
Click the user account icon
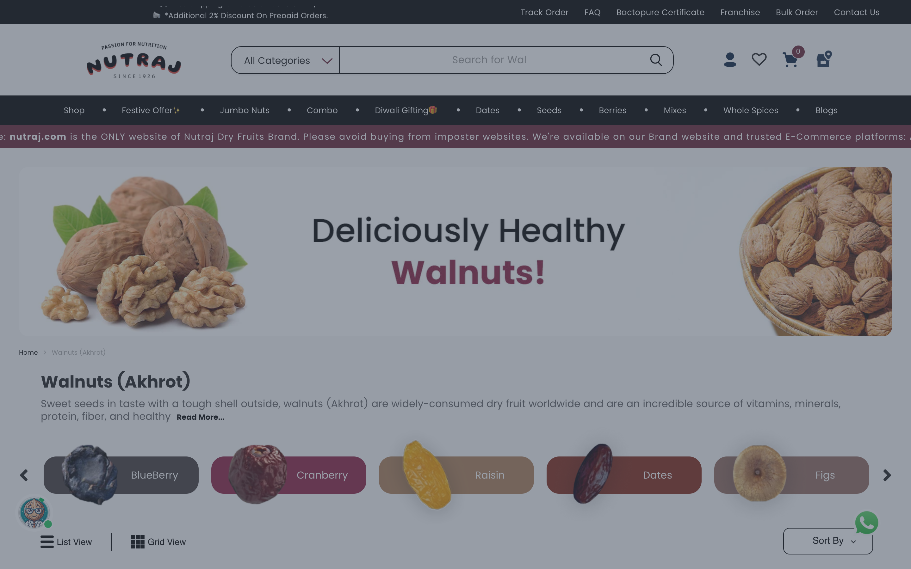[730, 60]
